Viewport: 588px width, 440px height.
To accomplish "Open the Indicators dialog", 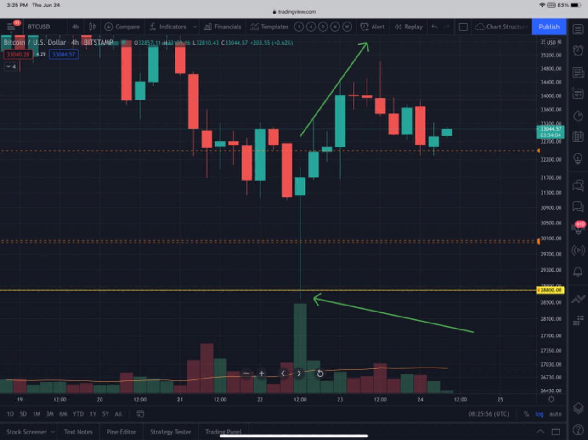I will (168, 27).
